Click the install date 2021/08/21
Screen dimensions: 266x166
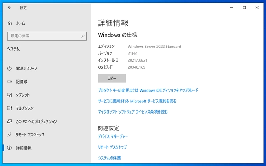tap(138, 60)
